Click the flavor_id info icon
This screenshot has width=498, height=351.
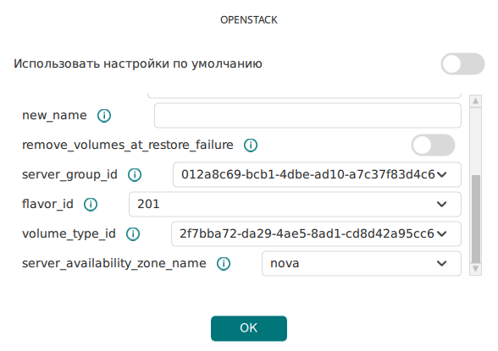coord(91,204)
